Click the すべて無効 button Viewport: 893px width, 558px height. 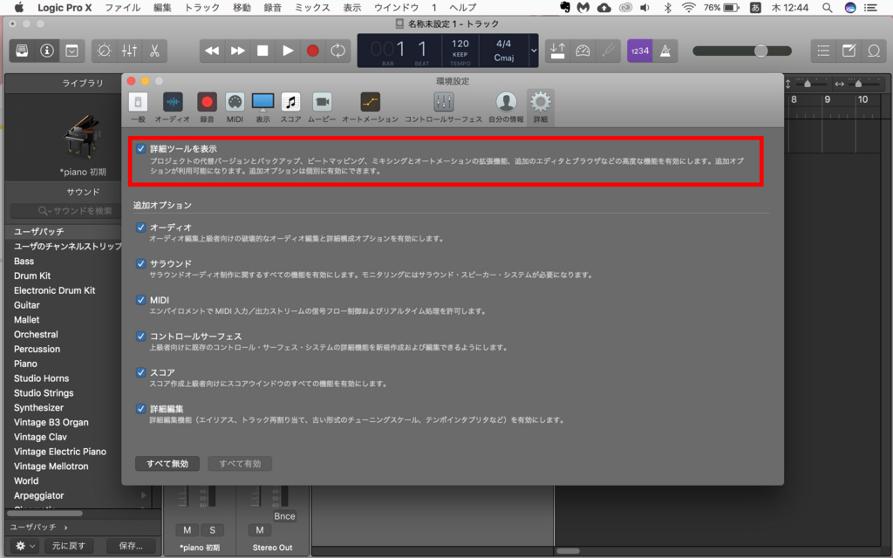(x=167, y=464)
